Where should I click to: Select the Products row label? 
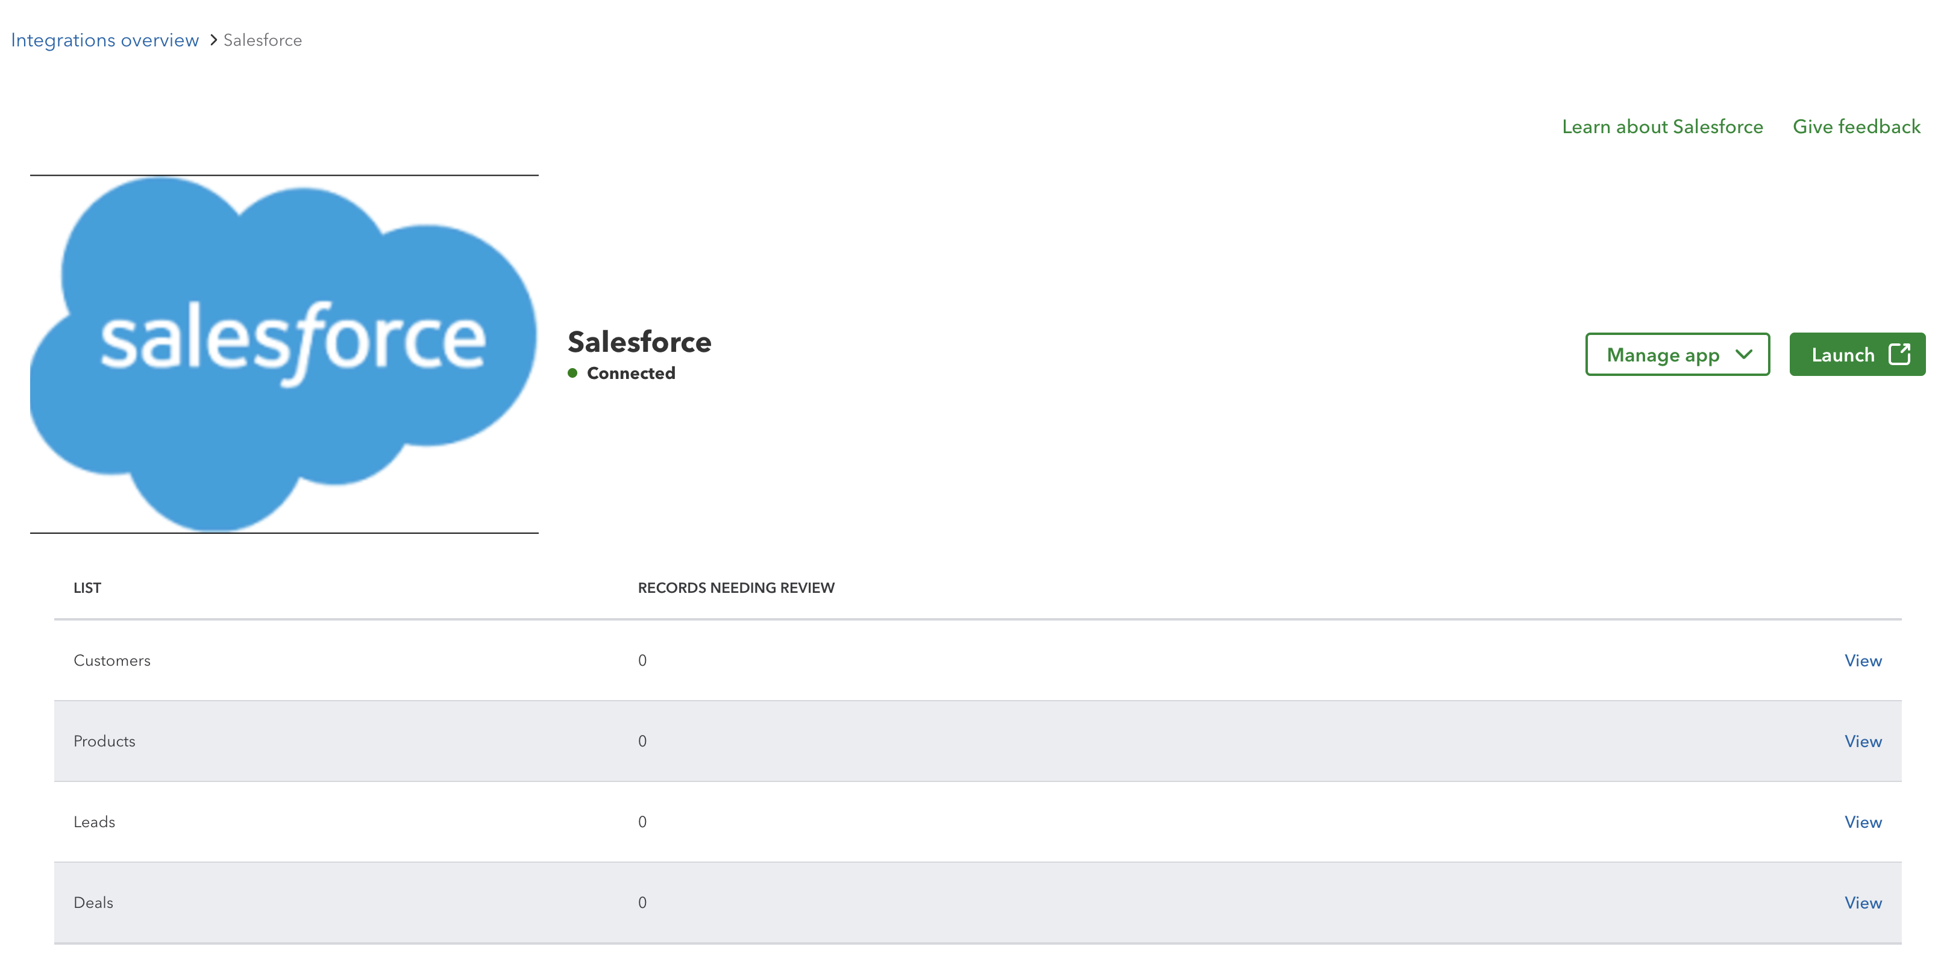(105, 740)
